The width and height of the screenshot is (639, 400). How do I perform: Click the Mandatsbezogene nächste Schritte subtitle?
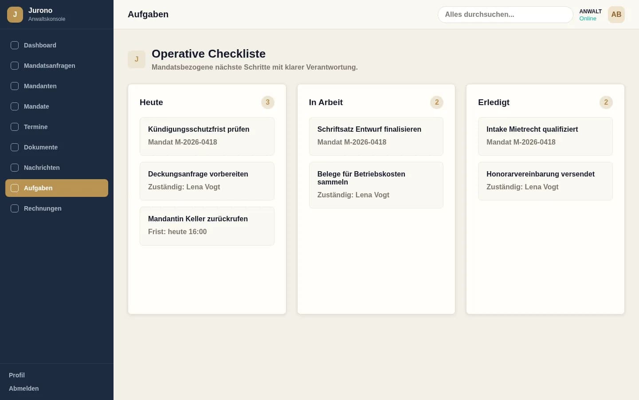click(255, 67)
